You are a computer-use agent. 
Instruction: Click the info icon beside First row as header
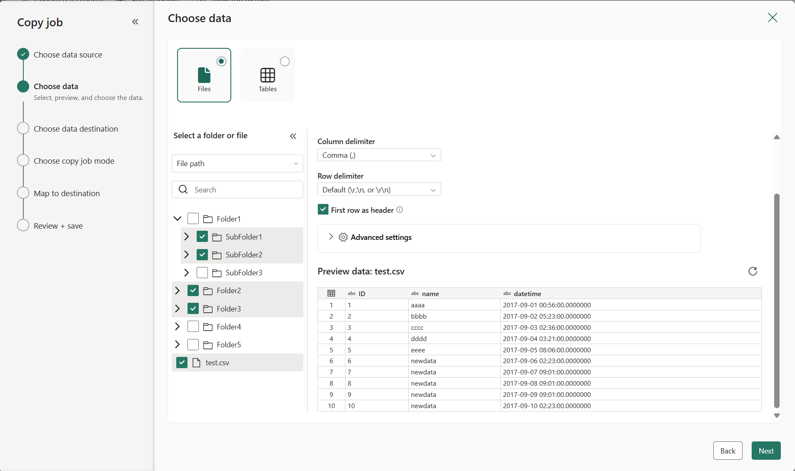[399, 210]
